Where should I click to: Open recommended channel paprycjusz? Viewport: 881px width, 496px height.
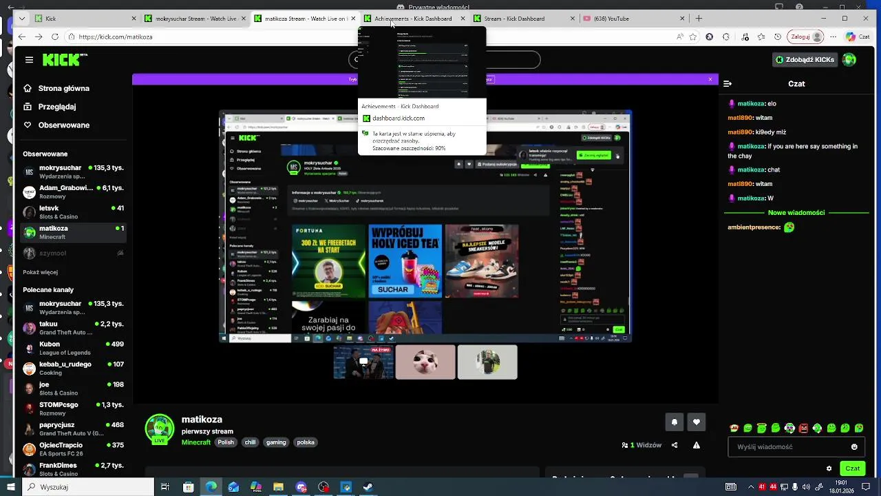tap(72, 428)
